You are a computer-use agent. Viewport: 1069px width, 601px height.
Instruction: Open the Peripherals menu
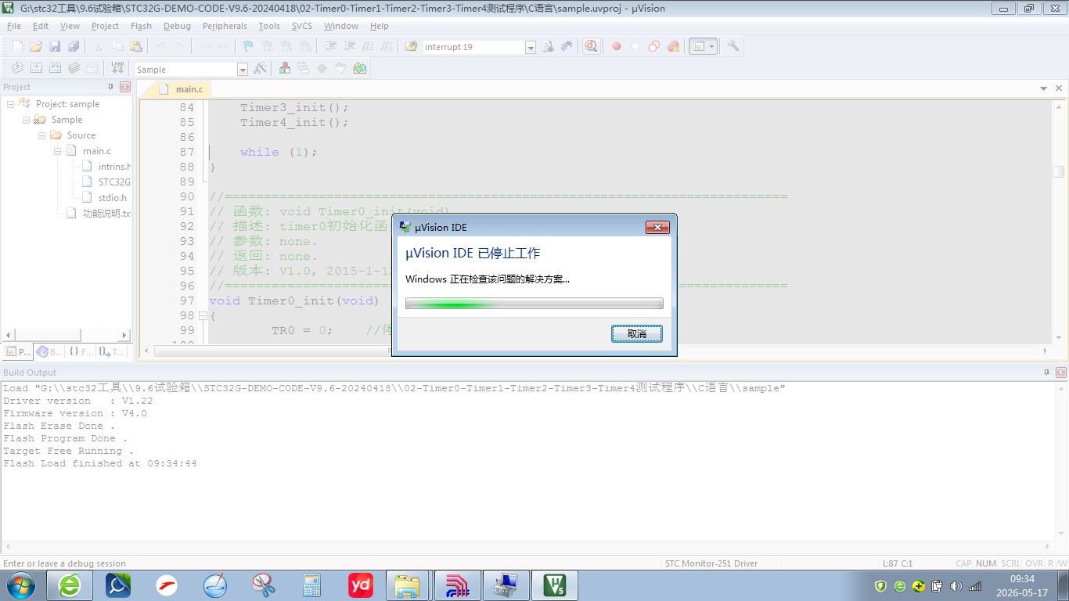225,26
